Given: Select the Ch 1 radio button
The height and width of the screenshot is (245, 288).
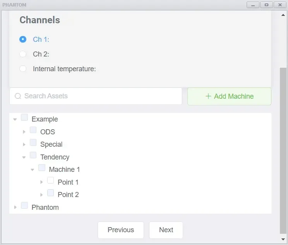Looking at the screenshot, I should 23,39.
